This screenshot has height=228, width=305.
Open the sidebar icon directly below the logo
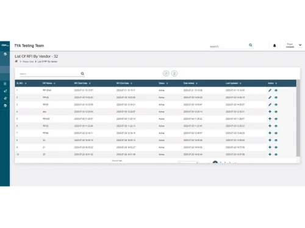click(x=5, y=54)
